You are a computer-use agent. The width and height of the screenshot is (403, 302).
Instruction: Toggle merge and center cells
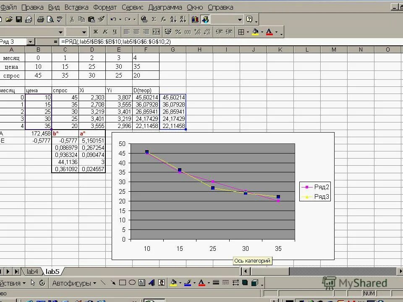point(156,32)
